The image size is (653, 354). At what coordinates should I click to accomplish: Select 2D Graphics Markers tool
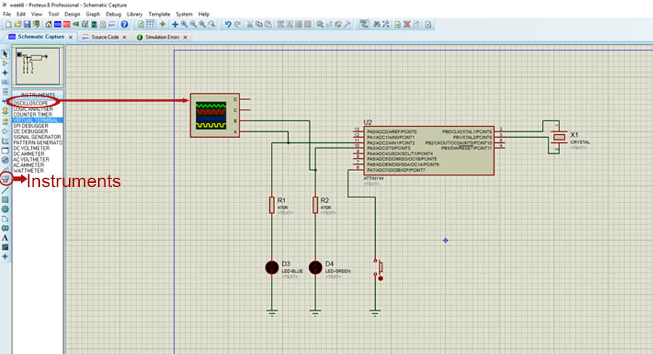pyautogui.click(x=5, y=257)
